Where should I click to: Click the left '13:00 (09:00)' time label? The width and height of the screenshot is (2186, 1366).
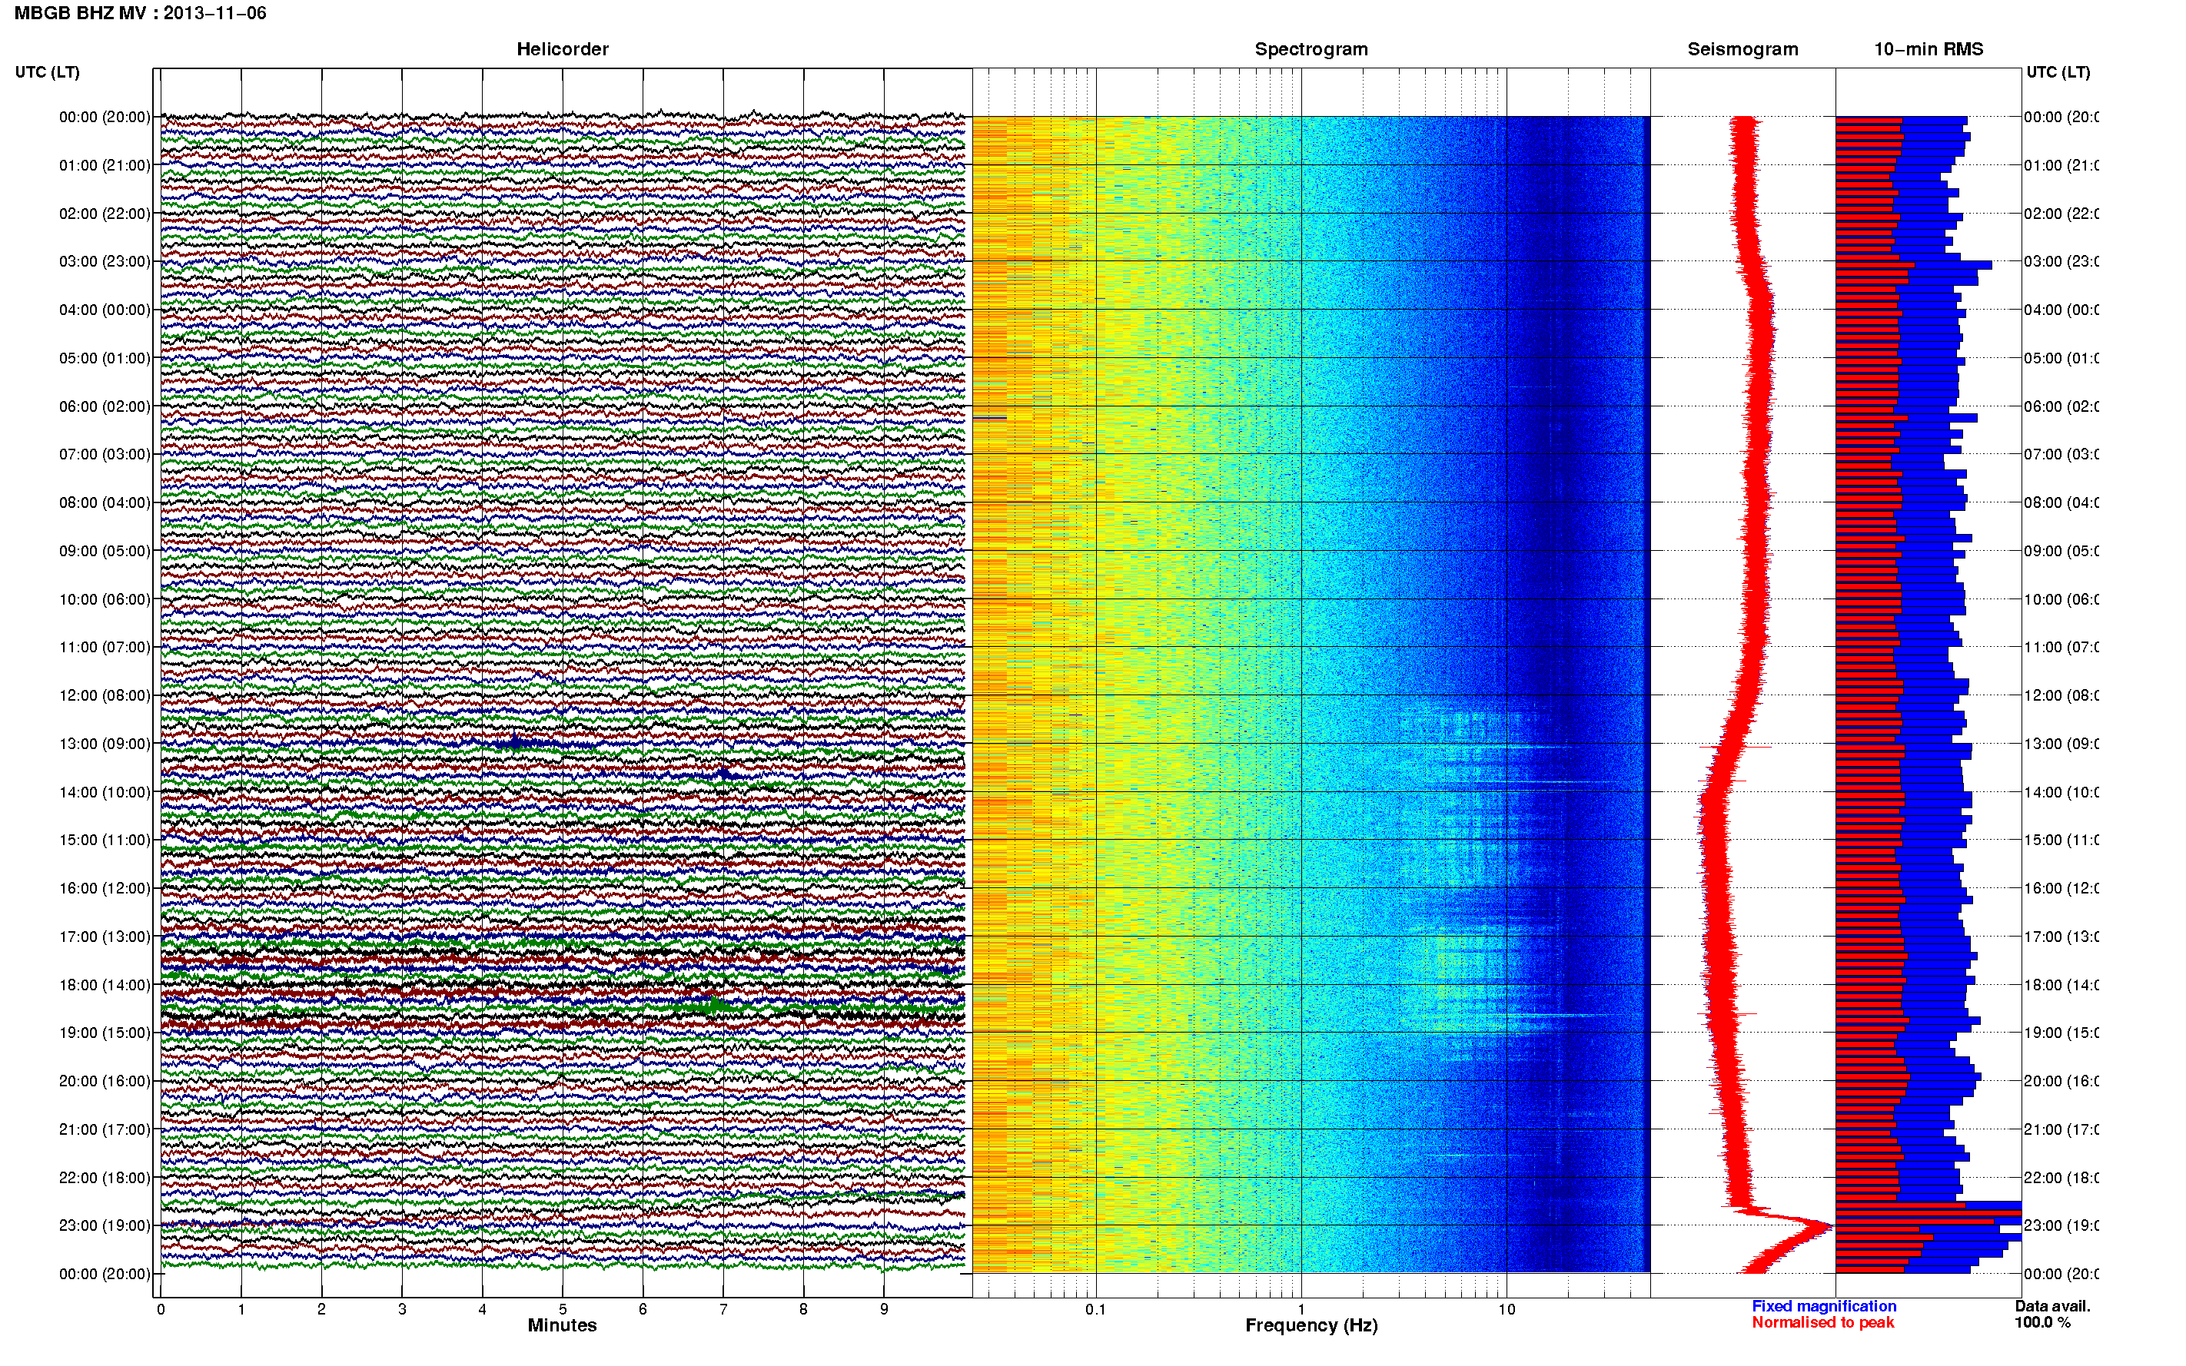(x=105, y=744)
